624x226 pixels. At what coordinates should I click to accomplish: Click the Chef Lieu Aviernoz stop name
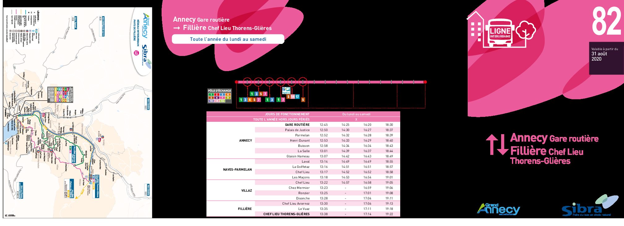(296, 203)
